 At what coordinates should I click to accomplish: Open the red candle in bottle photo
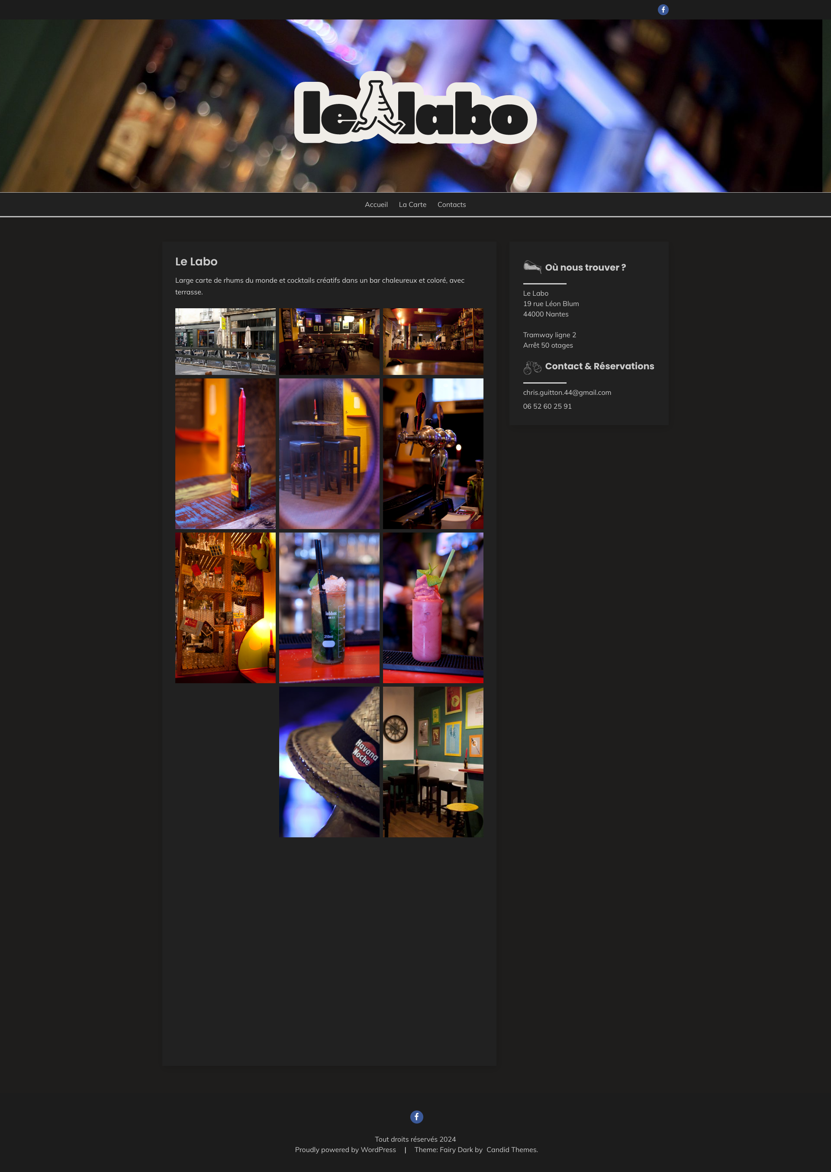(x=225, y=453)
